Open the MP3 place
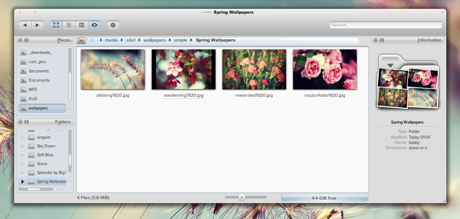Screen dimensions: 460x219 pos(42,90)
